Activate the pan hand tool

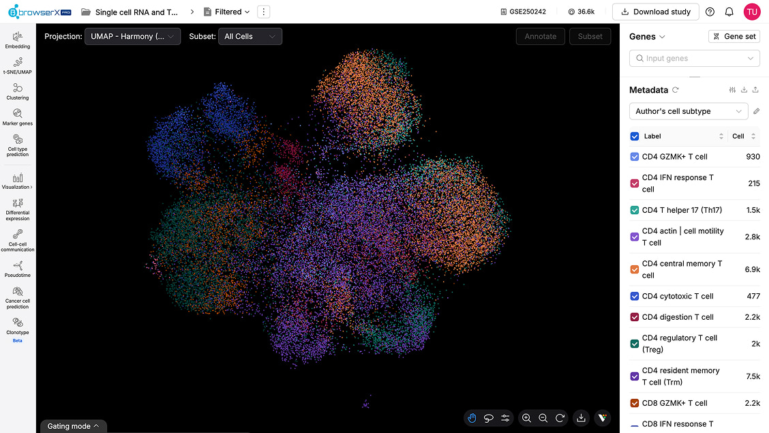tap(472, 418)
